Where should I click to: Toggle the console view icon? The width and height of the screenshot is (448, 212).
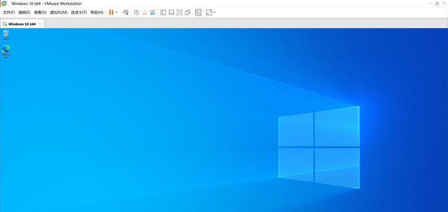[x=198, y=13]
